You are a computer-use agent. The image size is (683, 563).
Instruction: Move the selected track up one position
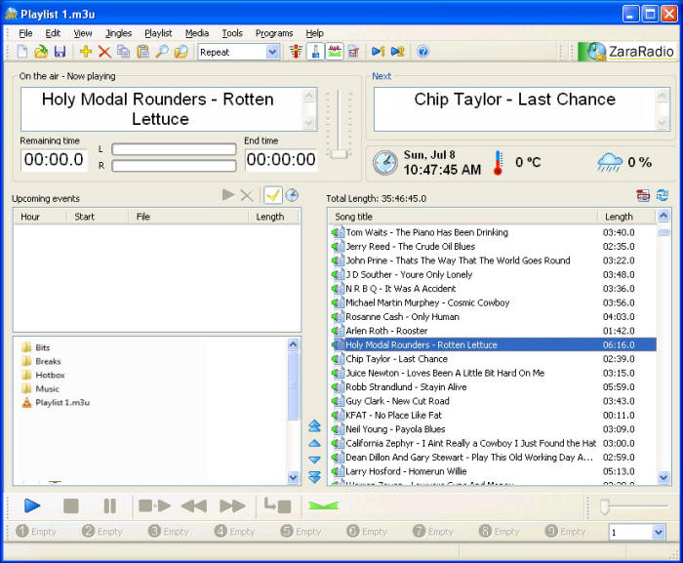click(x=314, y=444)
